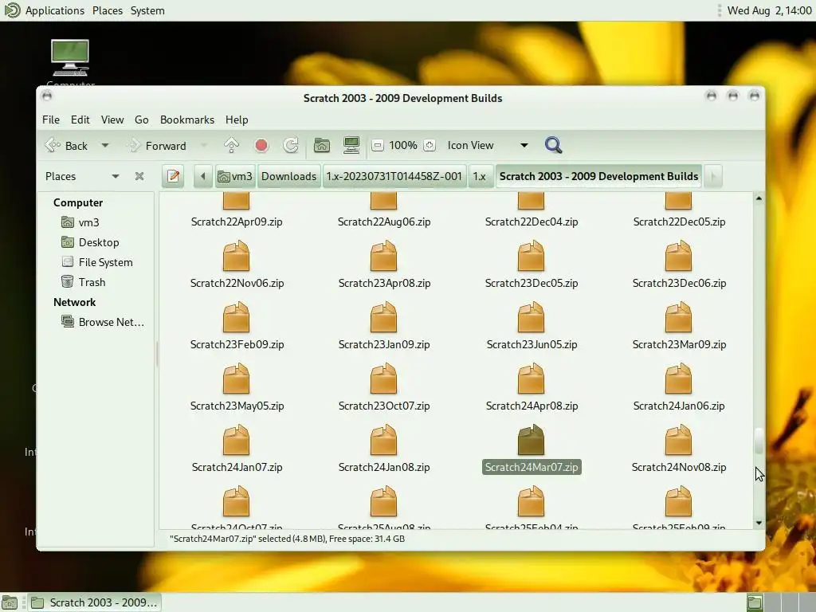Open the View menu

point(112,120)
